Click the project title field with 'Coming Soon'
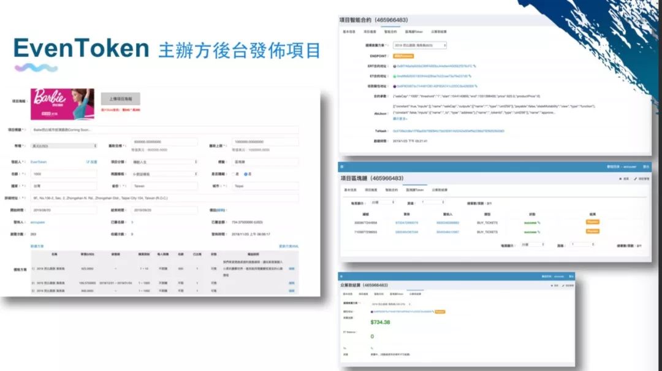662x371 pixels. pyautogui.click(x=165, y=130)
